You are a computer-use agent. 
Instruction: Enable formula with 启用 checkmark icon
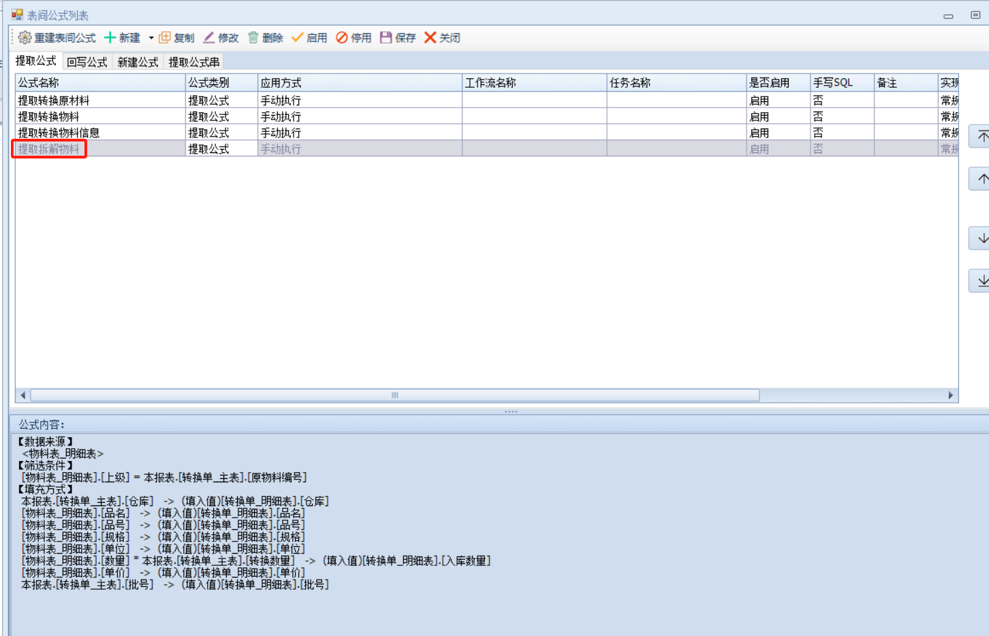[x=297, y=37]
